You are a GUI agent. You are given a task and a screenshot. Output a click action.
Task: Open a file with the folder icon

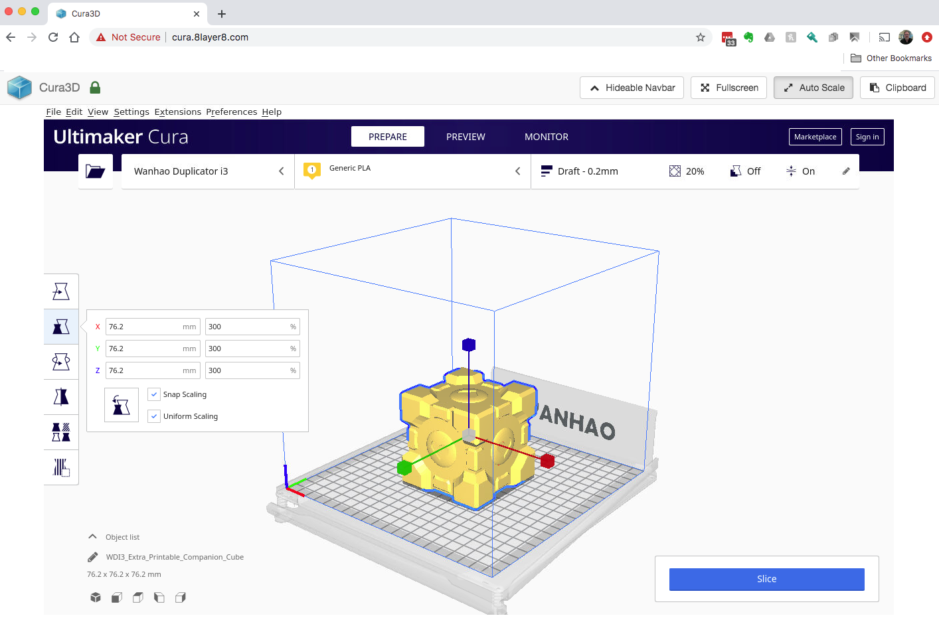96,171
